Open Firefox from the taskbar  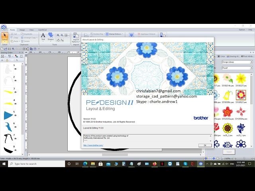155,164
